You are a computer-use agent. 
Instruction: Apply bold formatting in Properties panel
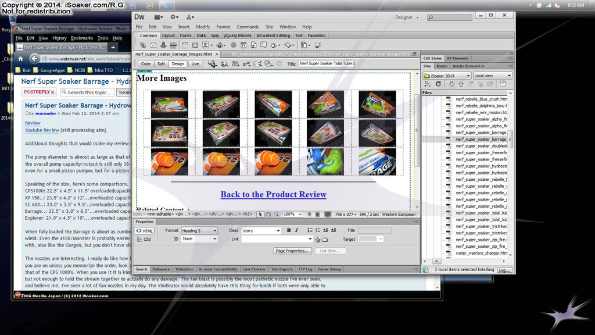pos(288,230)
